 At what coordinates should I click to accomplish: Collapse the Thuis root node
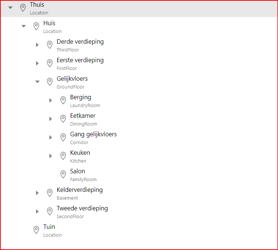coord(10,8)
